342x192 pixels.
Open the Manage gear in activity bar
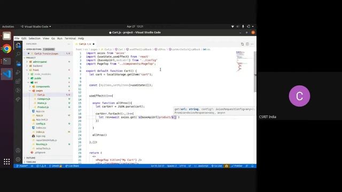[18, 159]
